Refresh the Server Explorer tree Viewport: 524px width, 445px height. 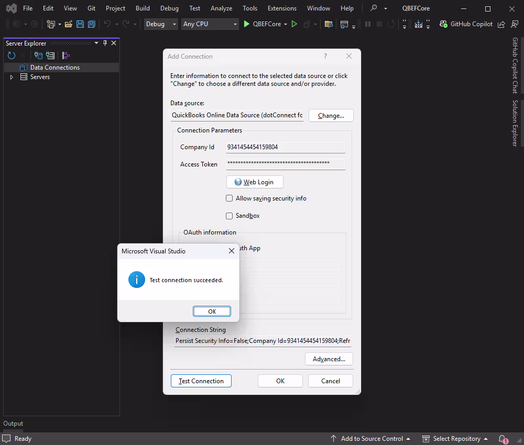pyautogui.click(x=12, y=55)
